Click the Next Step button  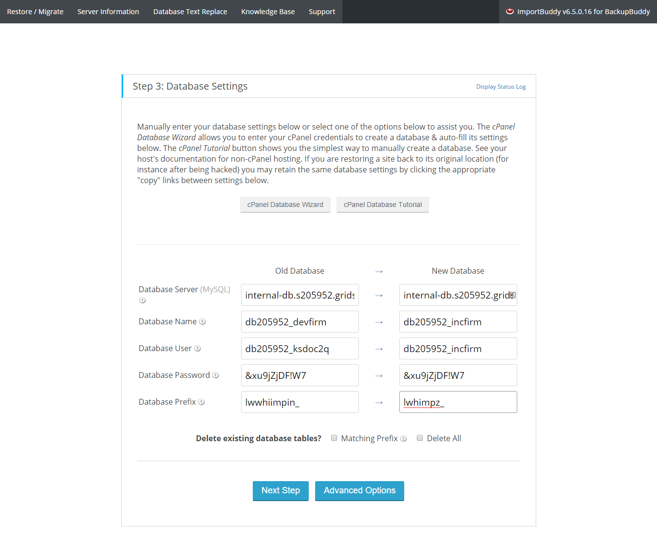tap(281, 490)
